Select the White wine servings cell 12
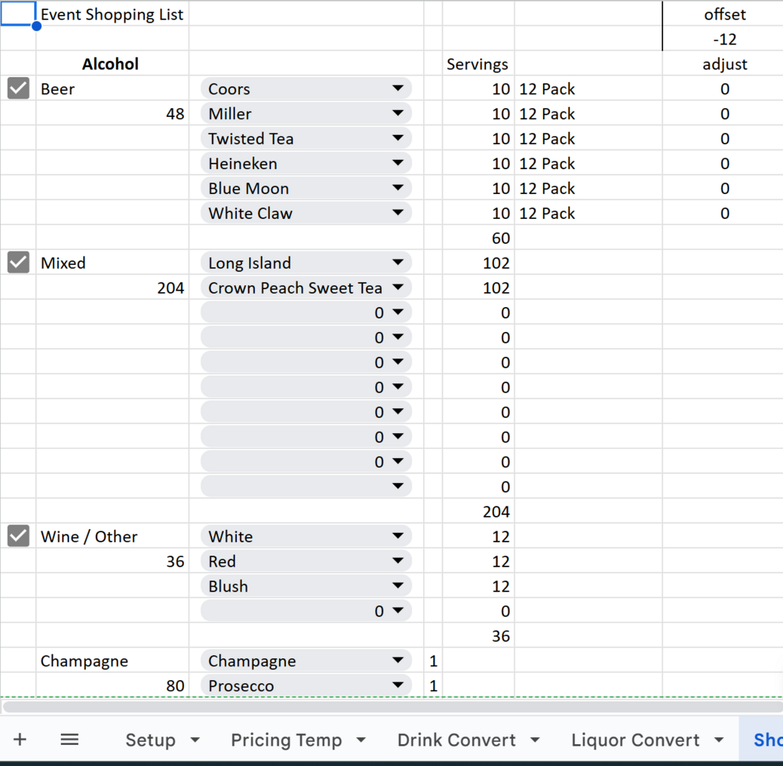 pos(478,536)
